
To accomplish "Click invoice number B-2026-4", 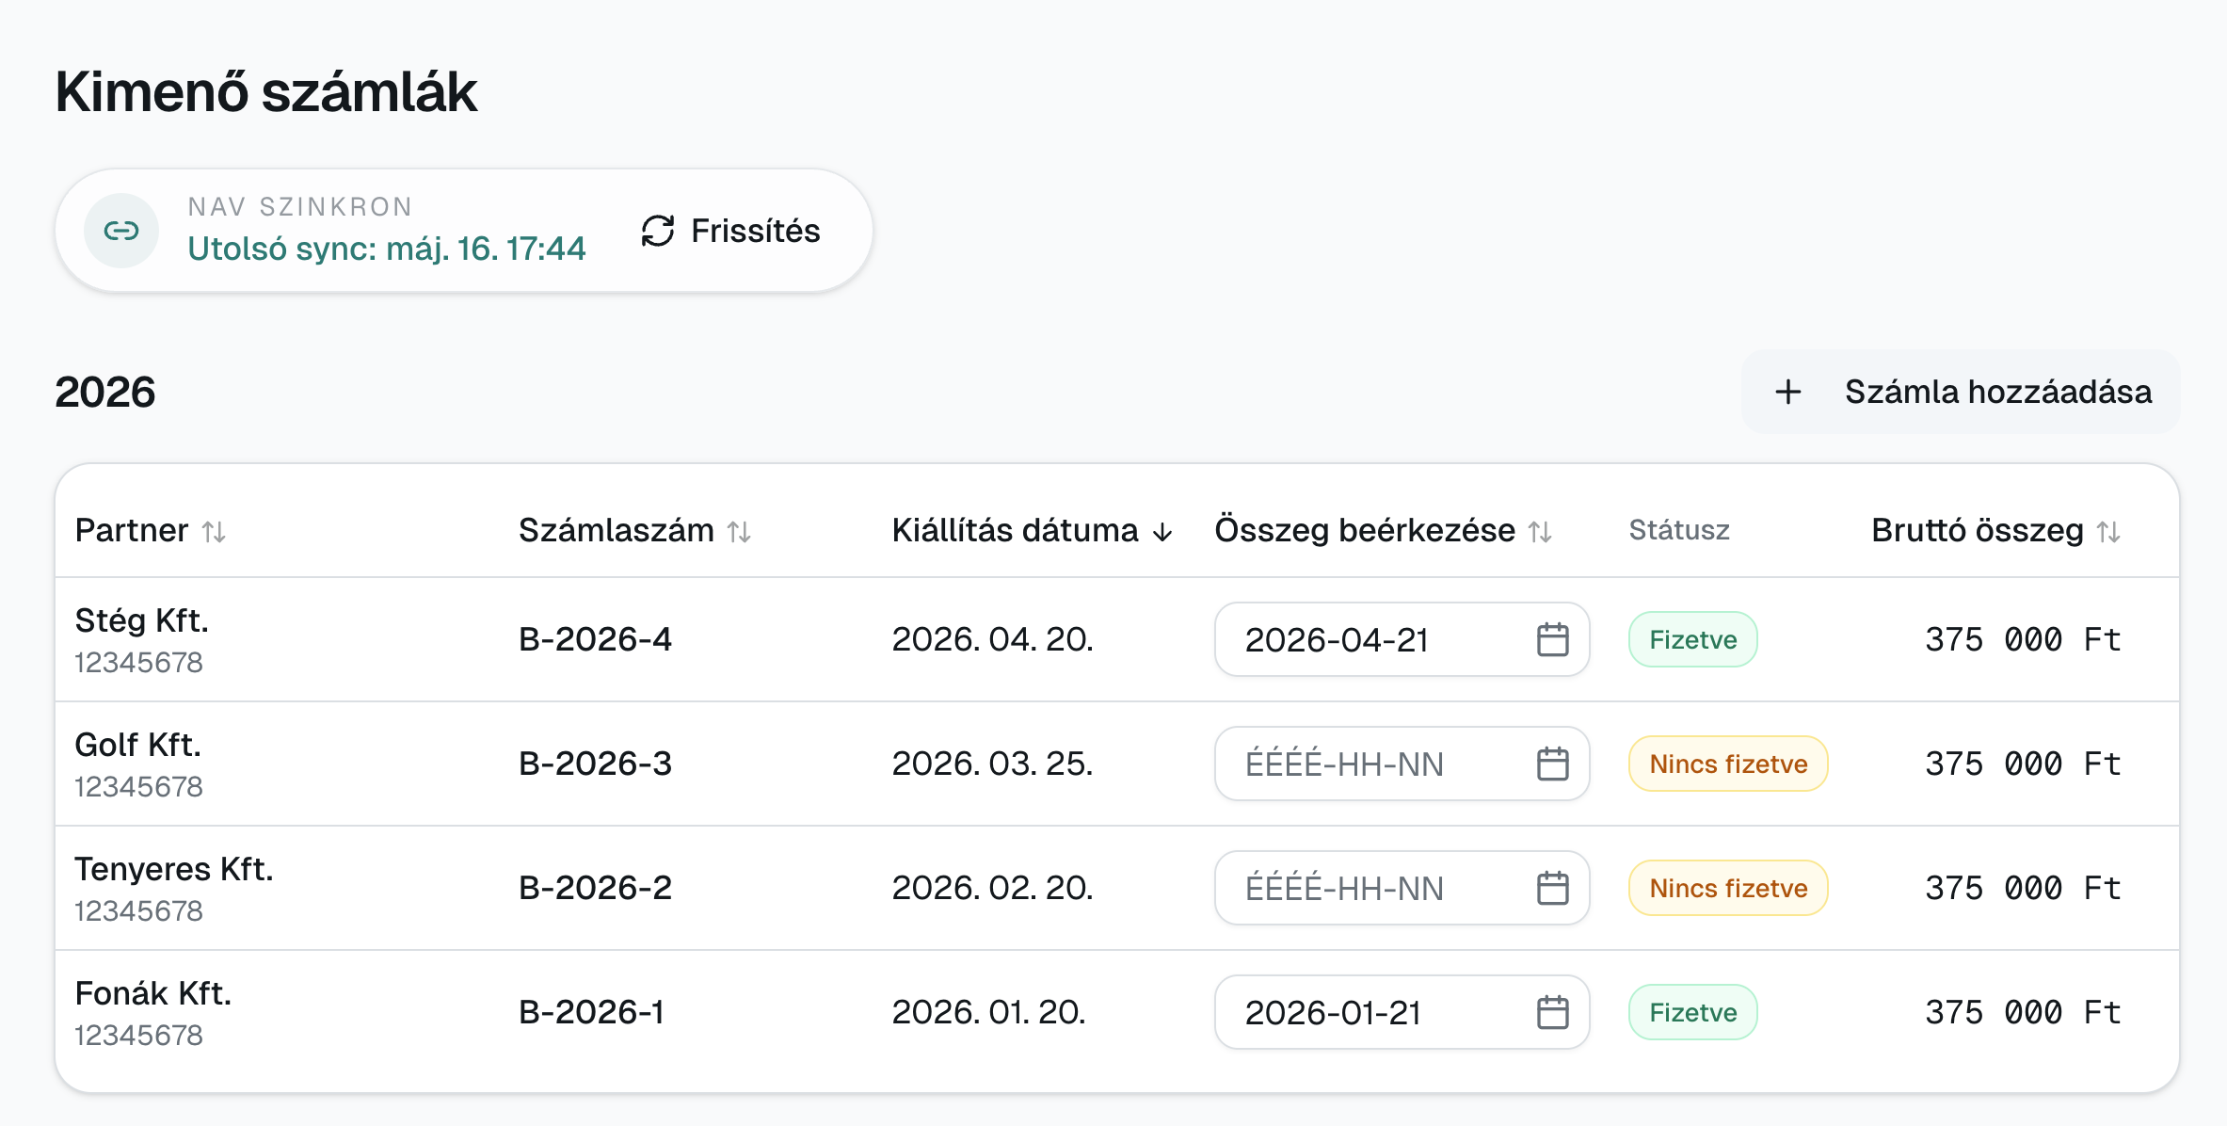I will tap(596, 639).
